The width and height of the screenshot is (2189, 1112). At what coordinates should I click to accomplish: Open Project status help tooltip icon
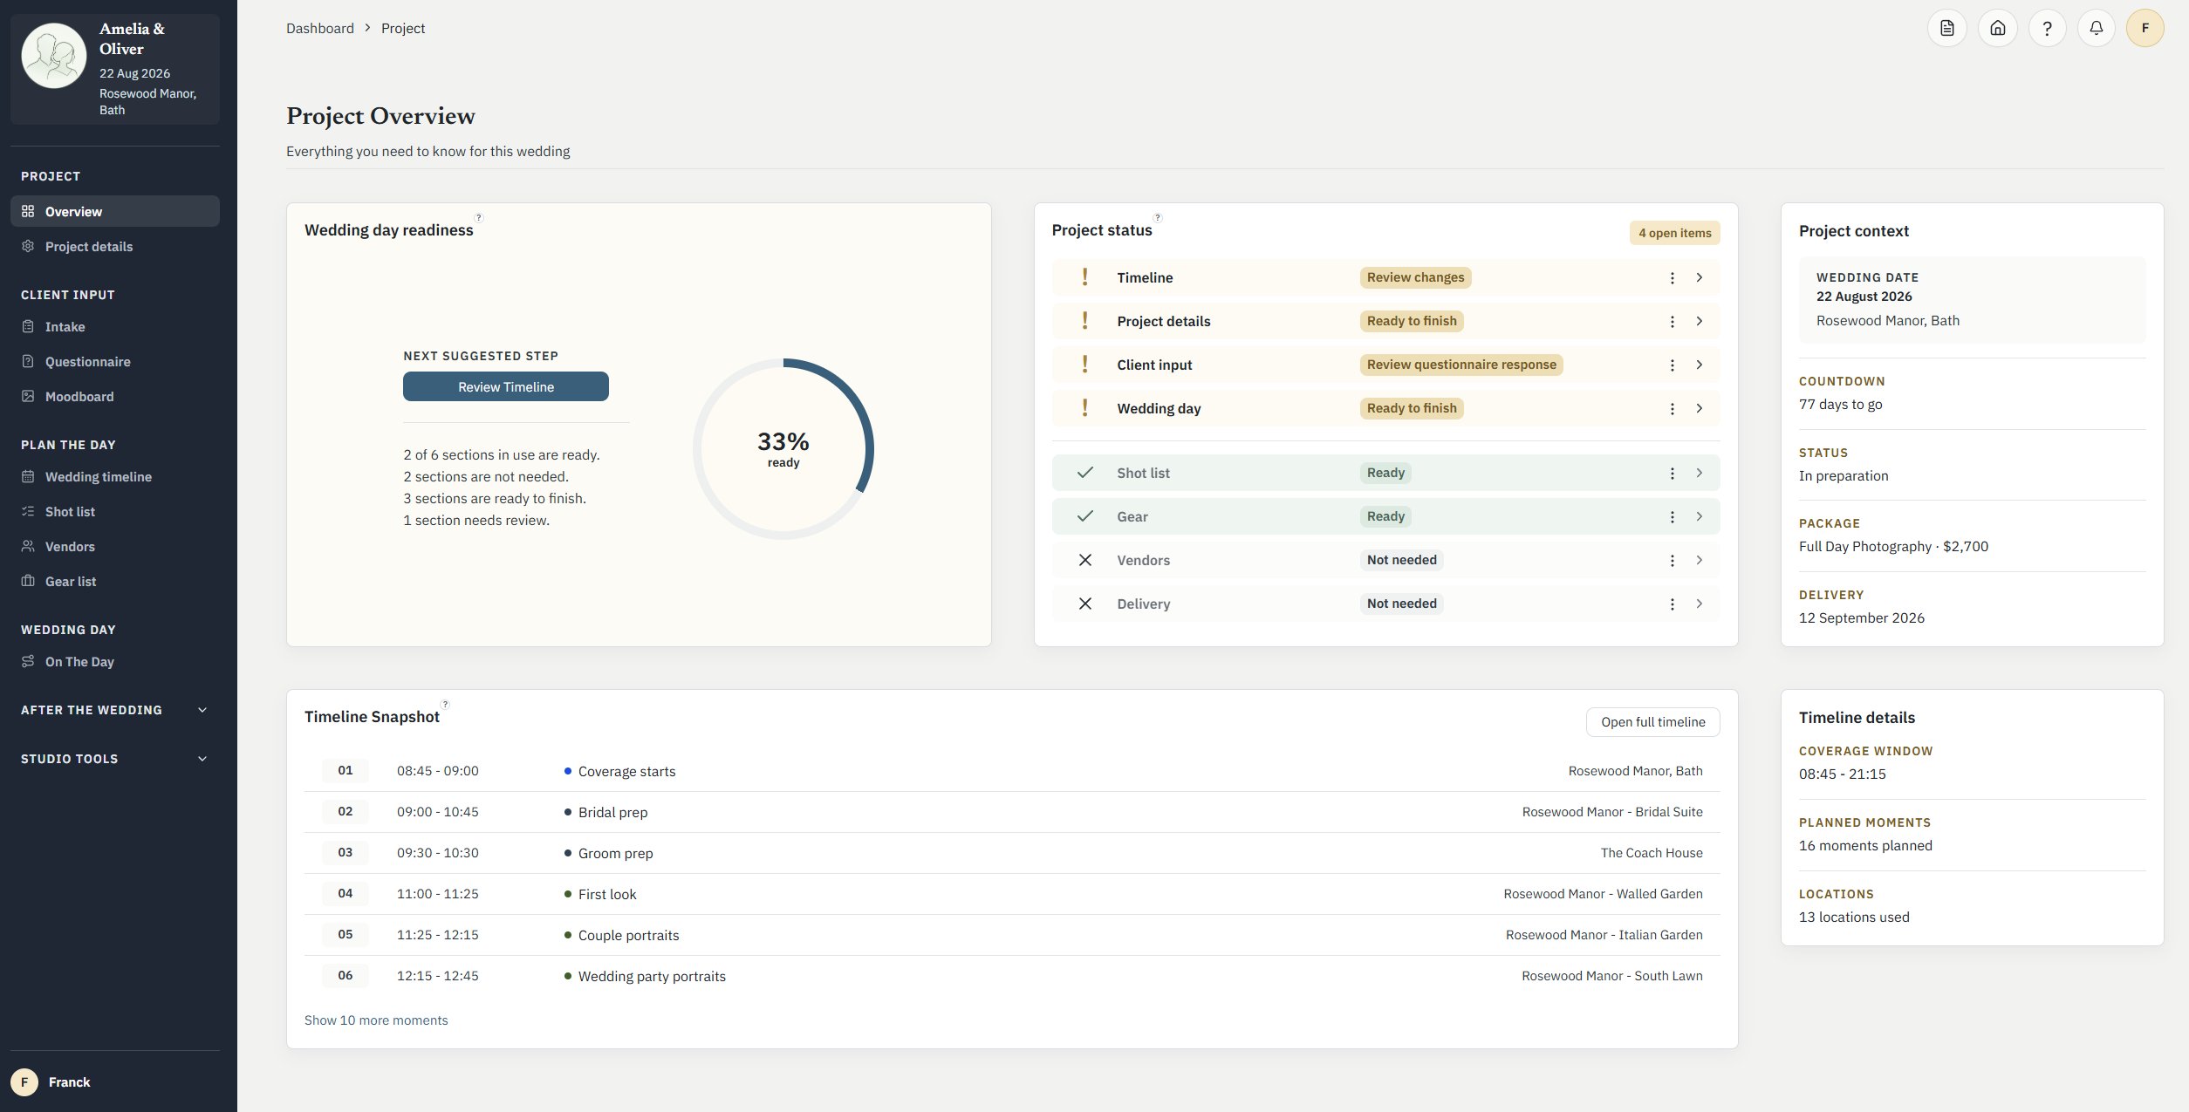(1158, 217)
